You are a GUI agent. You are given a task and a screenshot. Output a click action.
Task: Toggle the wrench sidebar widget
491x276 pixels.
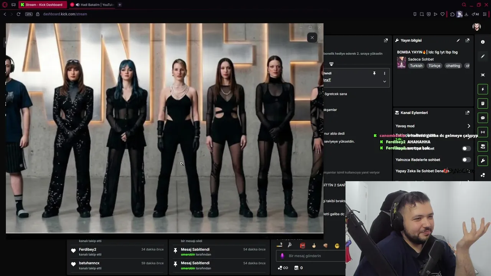pos(483,161)
